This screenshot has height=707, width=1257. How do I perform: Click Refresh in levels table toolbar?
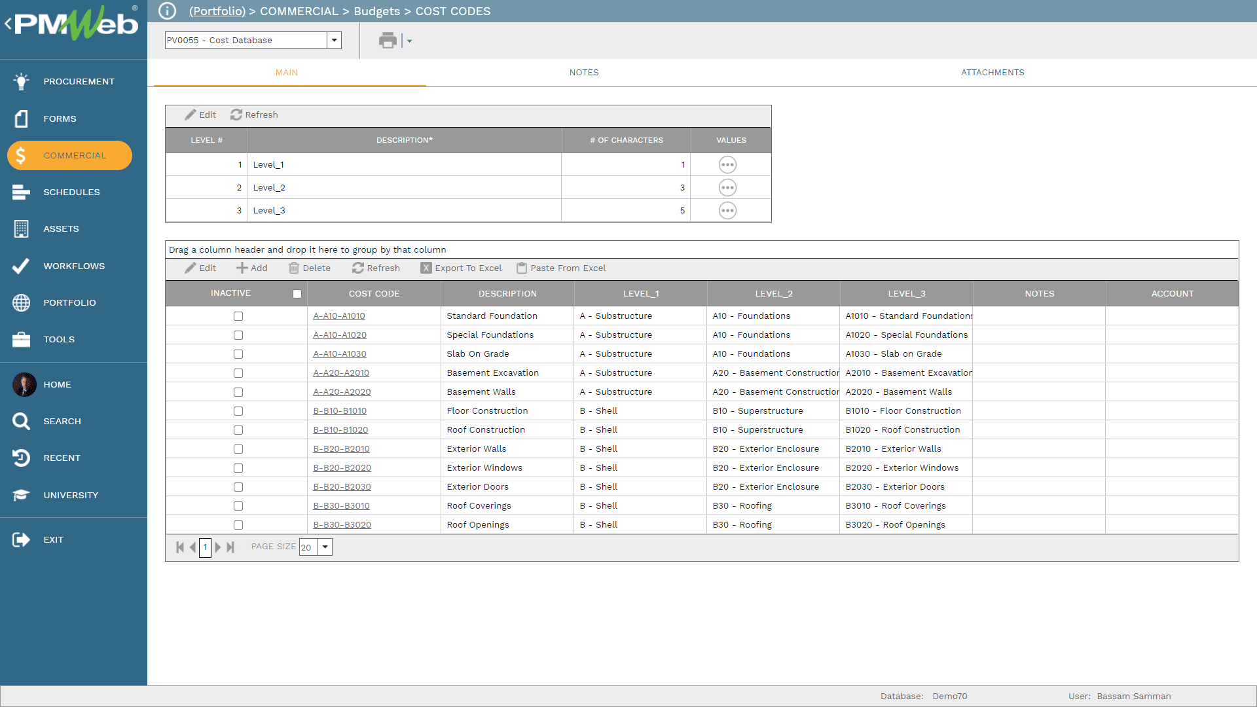click(x=254, y=115)
